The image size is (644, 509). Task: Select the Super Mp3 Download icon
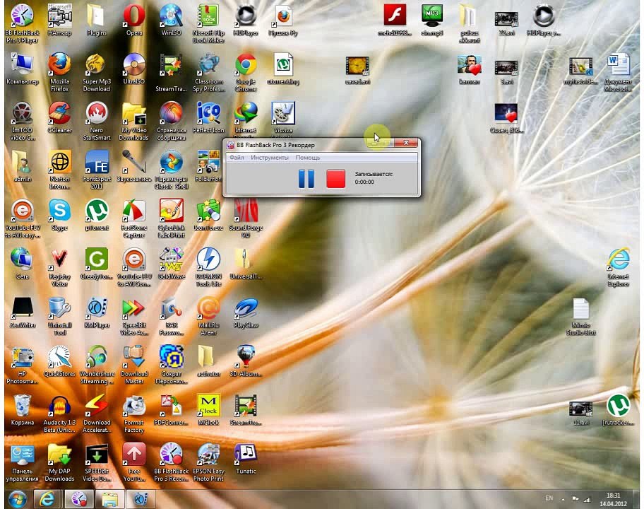[x=97, y=72]
